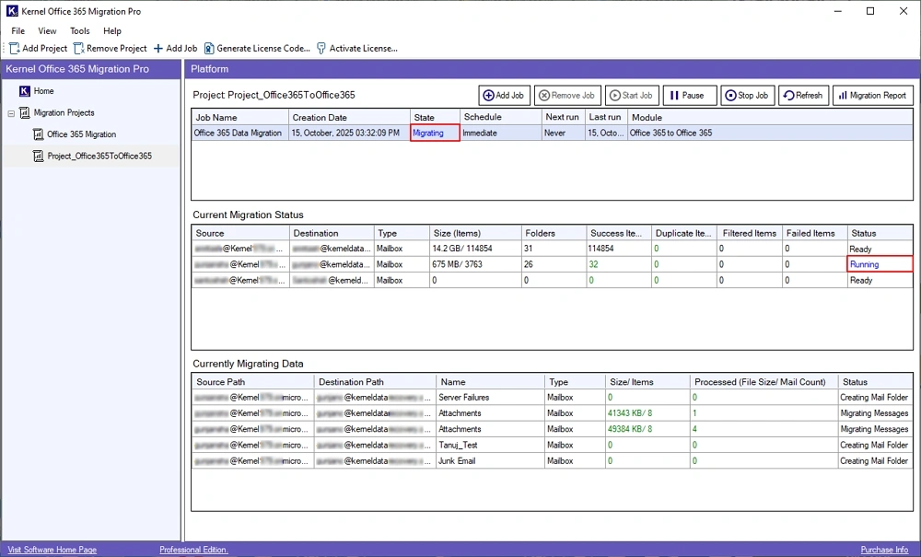Open the Tools menu
Viewport: 921px width, 557px height.
(x=80, y=31)
